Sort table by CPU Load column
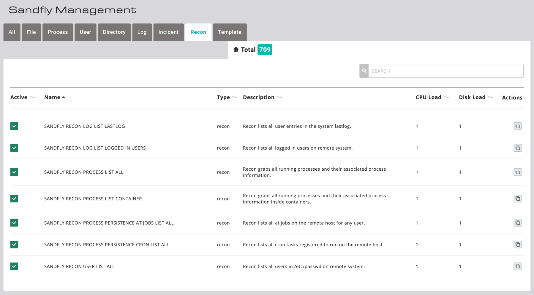 click(432, 97)
